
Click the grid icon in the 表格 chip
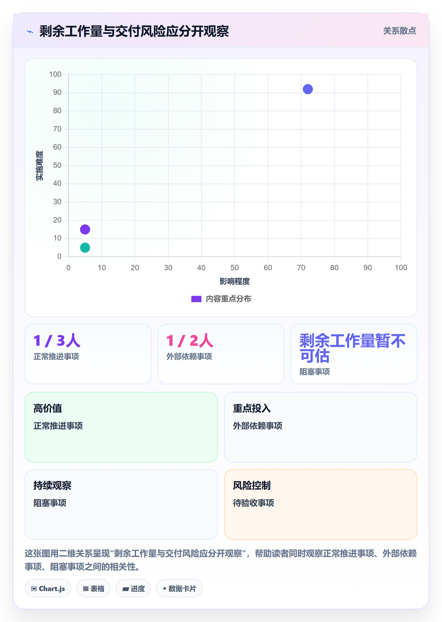(86, 589)
